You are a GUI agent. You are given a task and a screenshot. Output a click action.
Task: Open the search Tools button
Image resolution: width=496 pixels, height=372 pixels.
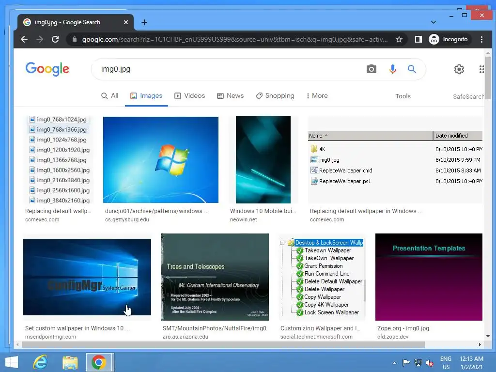(x=403, y=96)
